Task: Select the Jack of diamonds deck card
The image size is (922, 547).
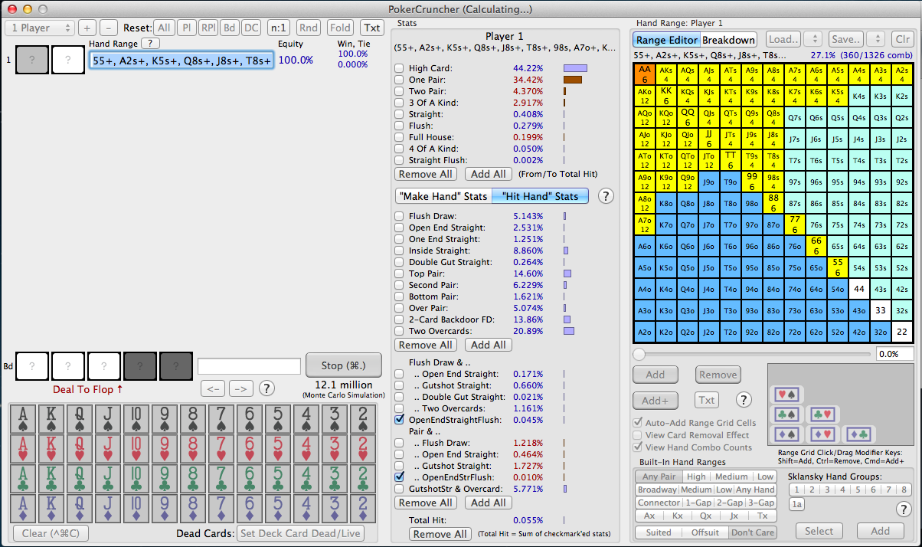Action: click(110, 509)
